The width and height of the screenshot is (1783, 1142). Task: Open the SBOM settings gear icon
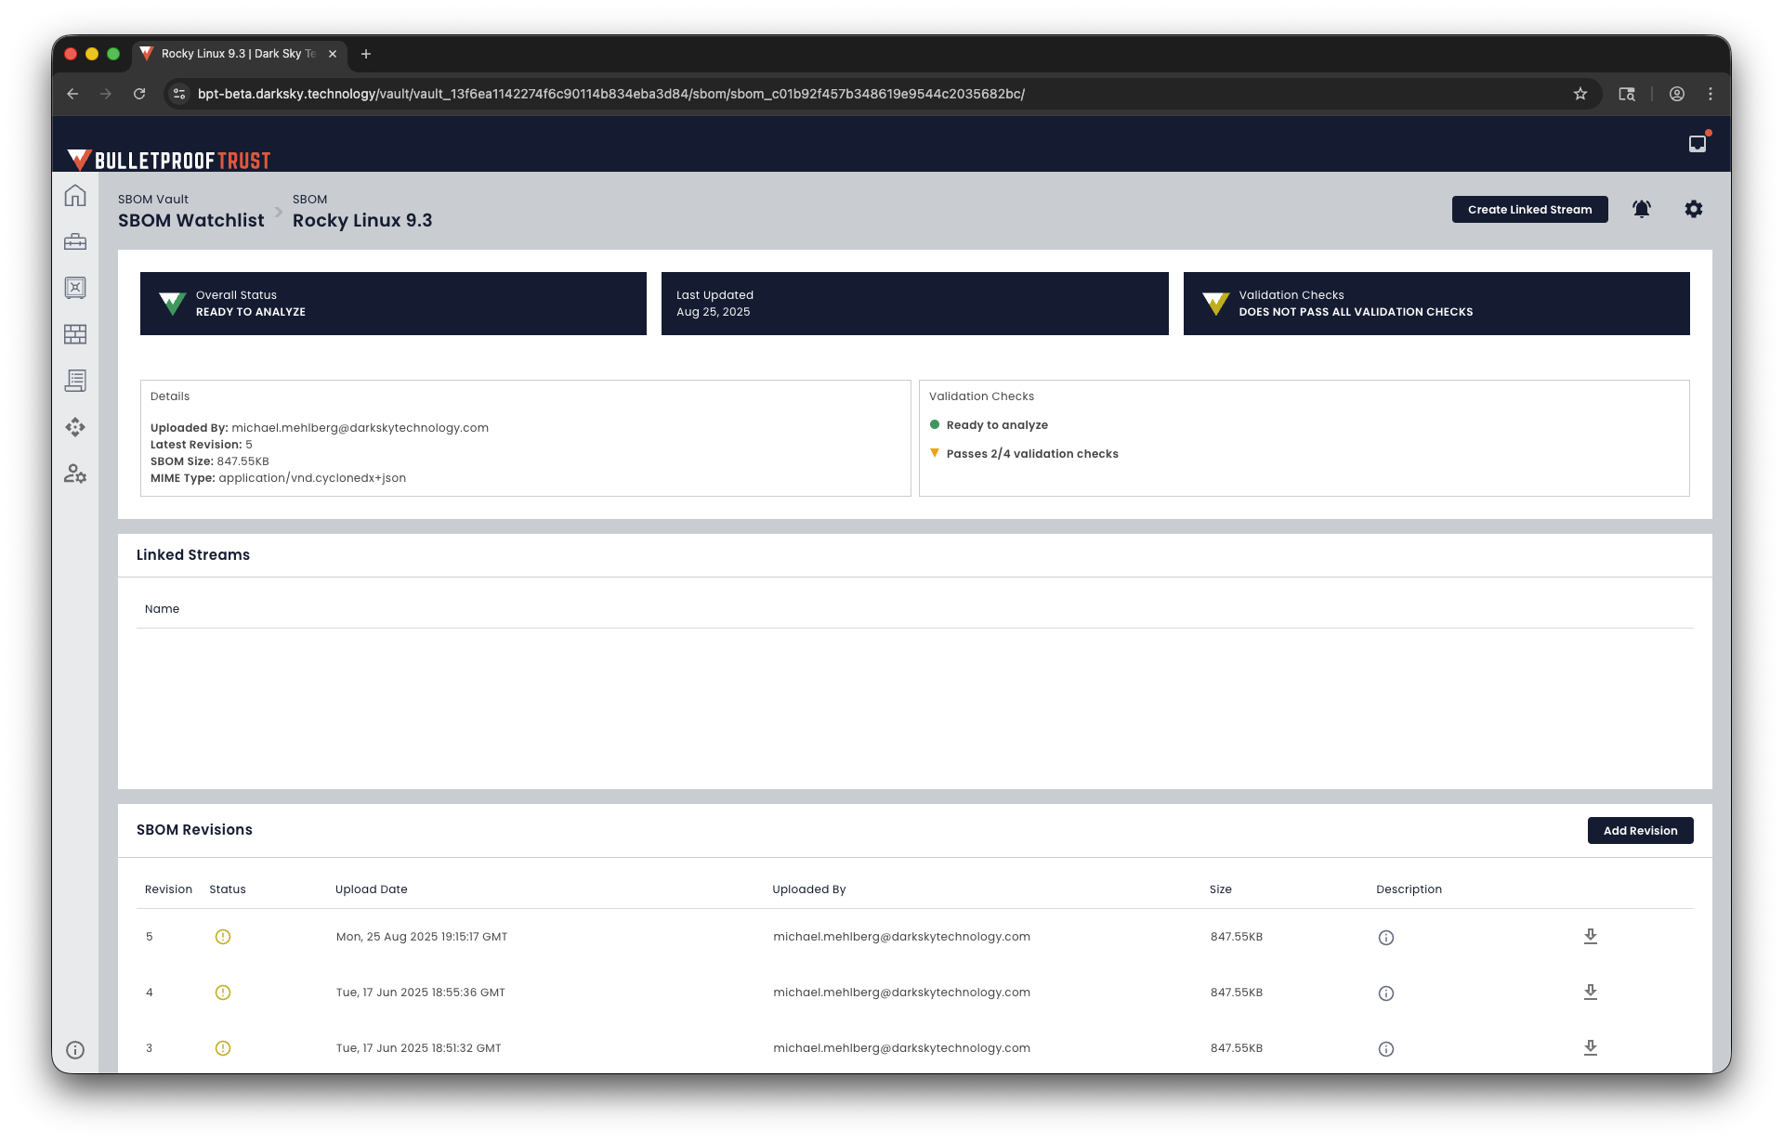[x=1694, y=209]
